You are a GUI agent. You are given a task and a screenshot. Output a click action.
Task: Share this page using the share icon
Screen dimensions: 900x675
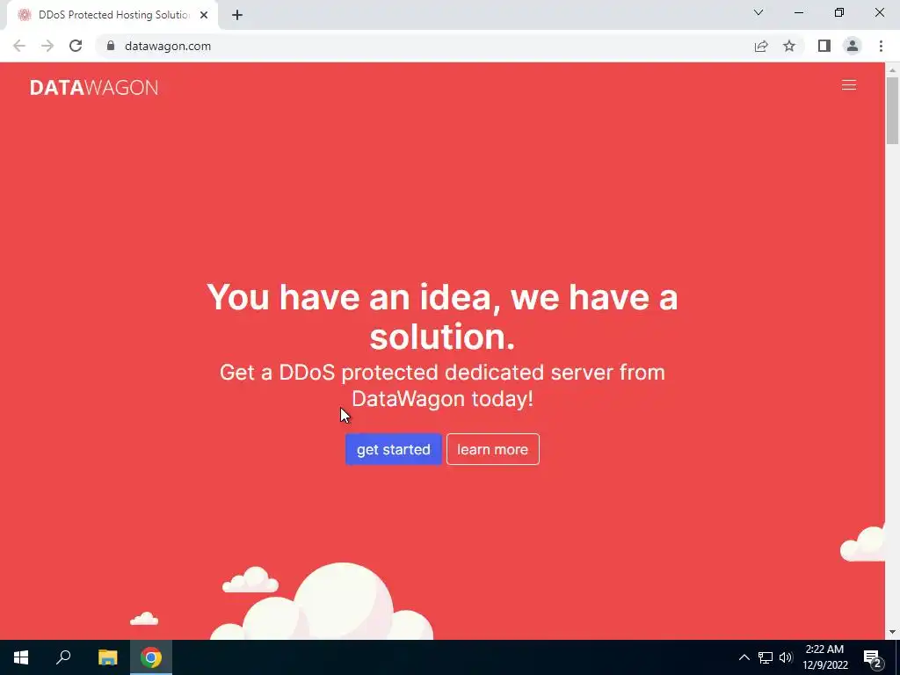pyautogui.click(x=761, y=46)
